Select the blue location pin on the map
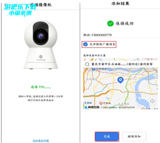160x143 pixels. coord(120,80)
